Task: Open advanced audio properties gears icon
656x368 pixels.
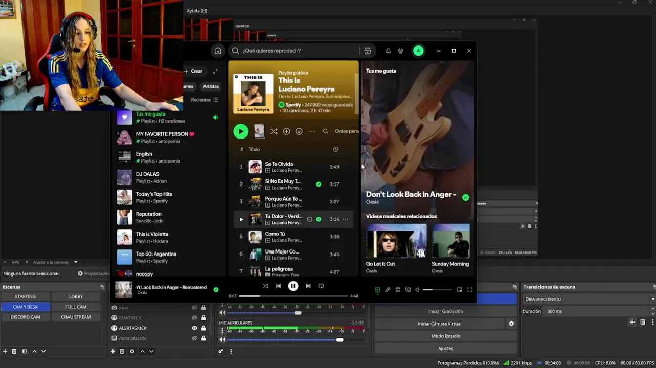Action: tap(221, 351)
